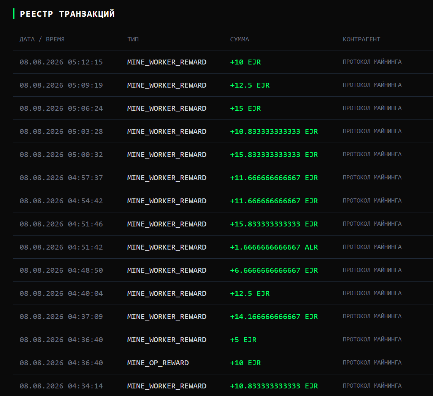Click ПРОТОКОЛ МАЙНИНГА in the MINE_OP_REWARD row
The width and height of the screenshot is (433, 396).
372,363
